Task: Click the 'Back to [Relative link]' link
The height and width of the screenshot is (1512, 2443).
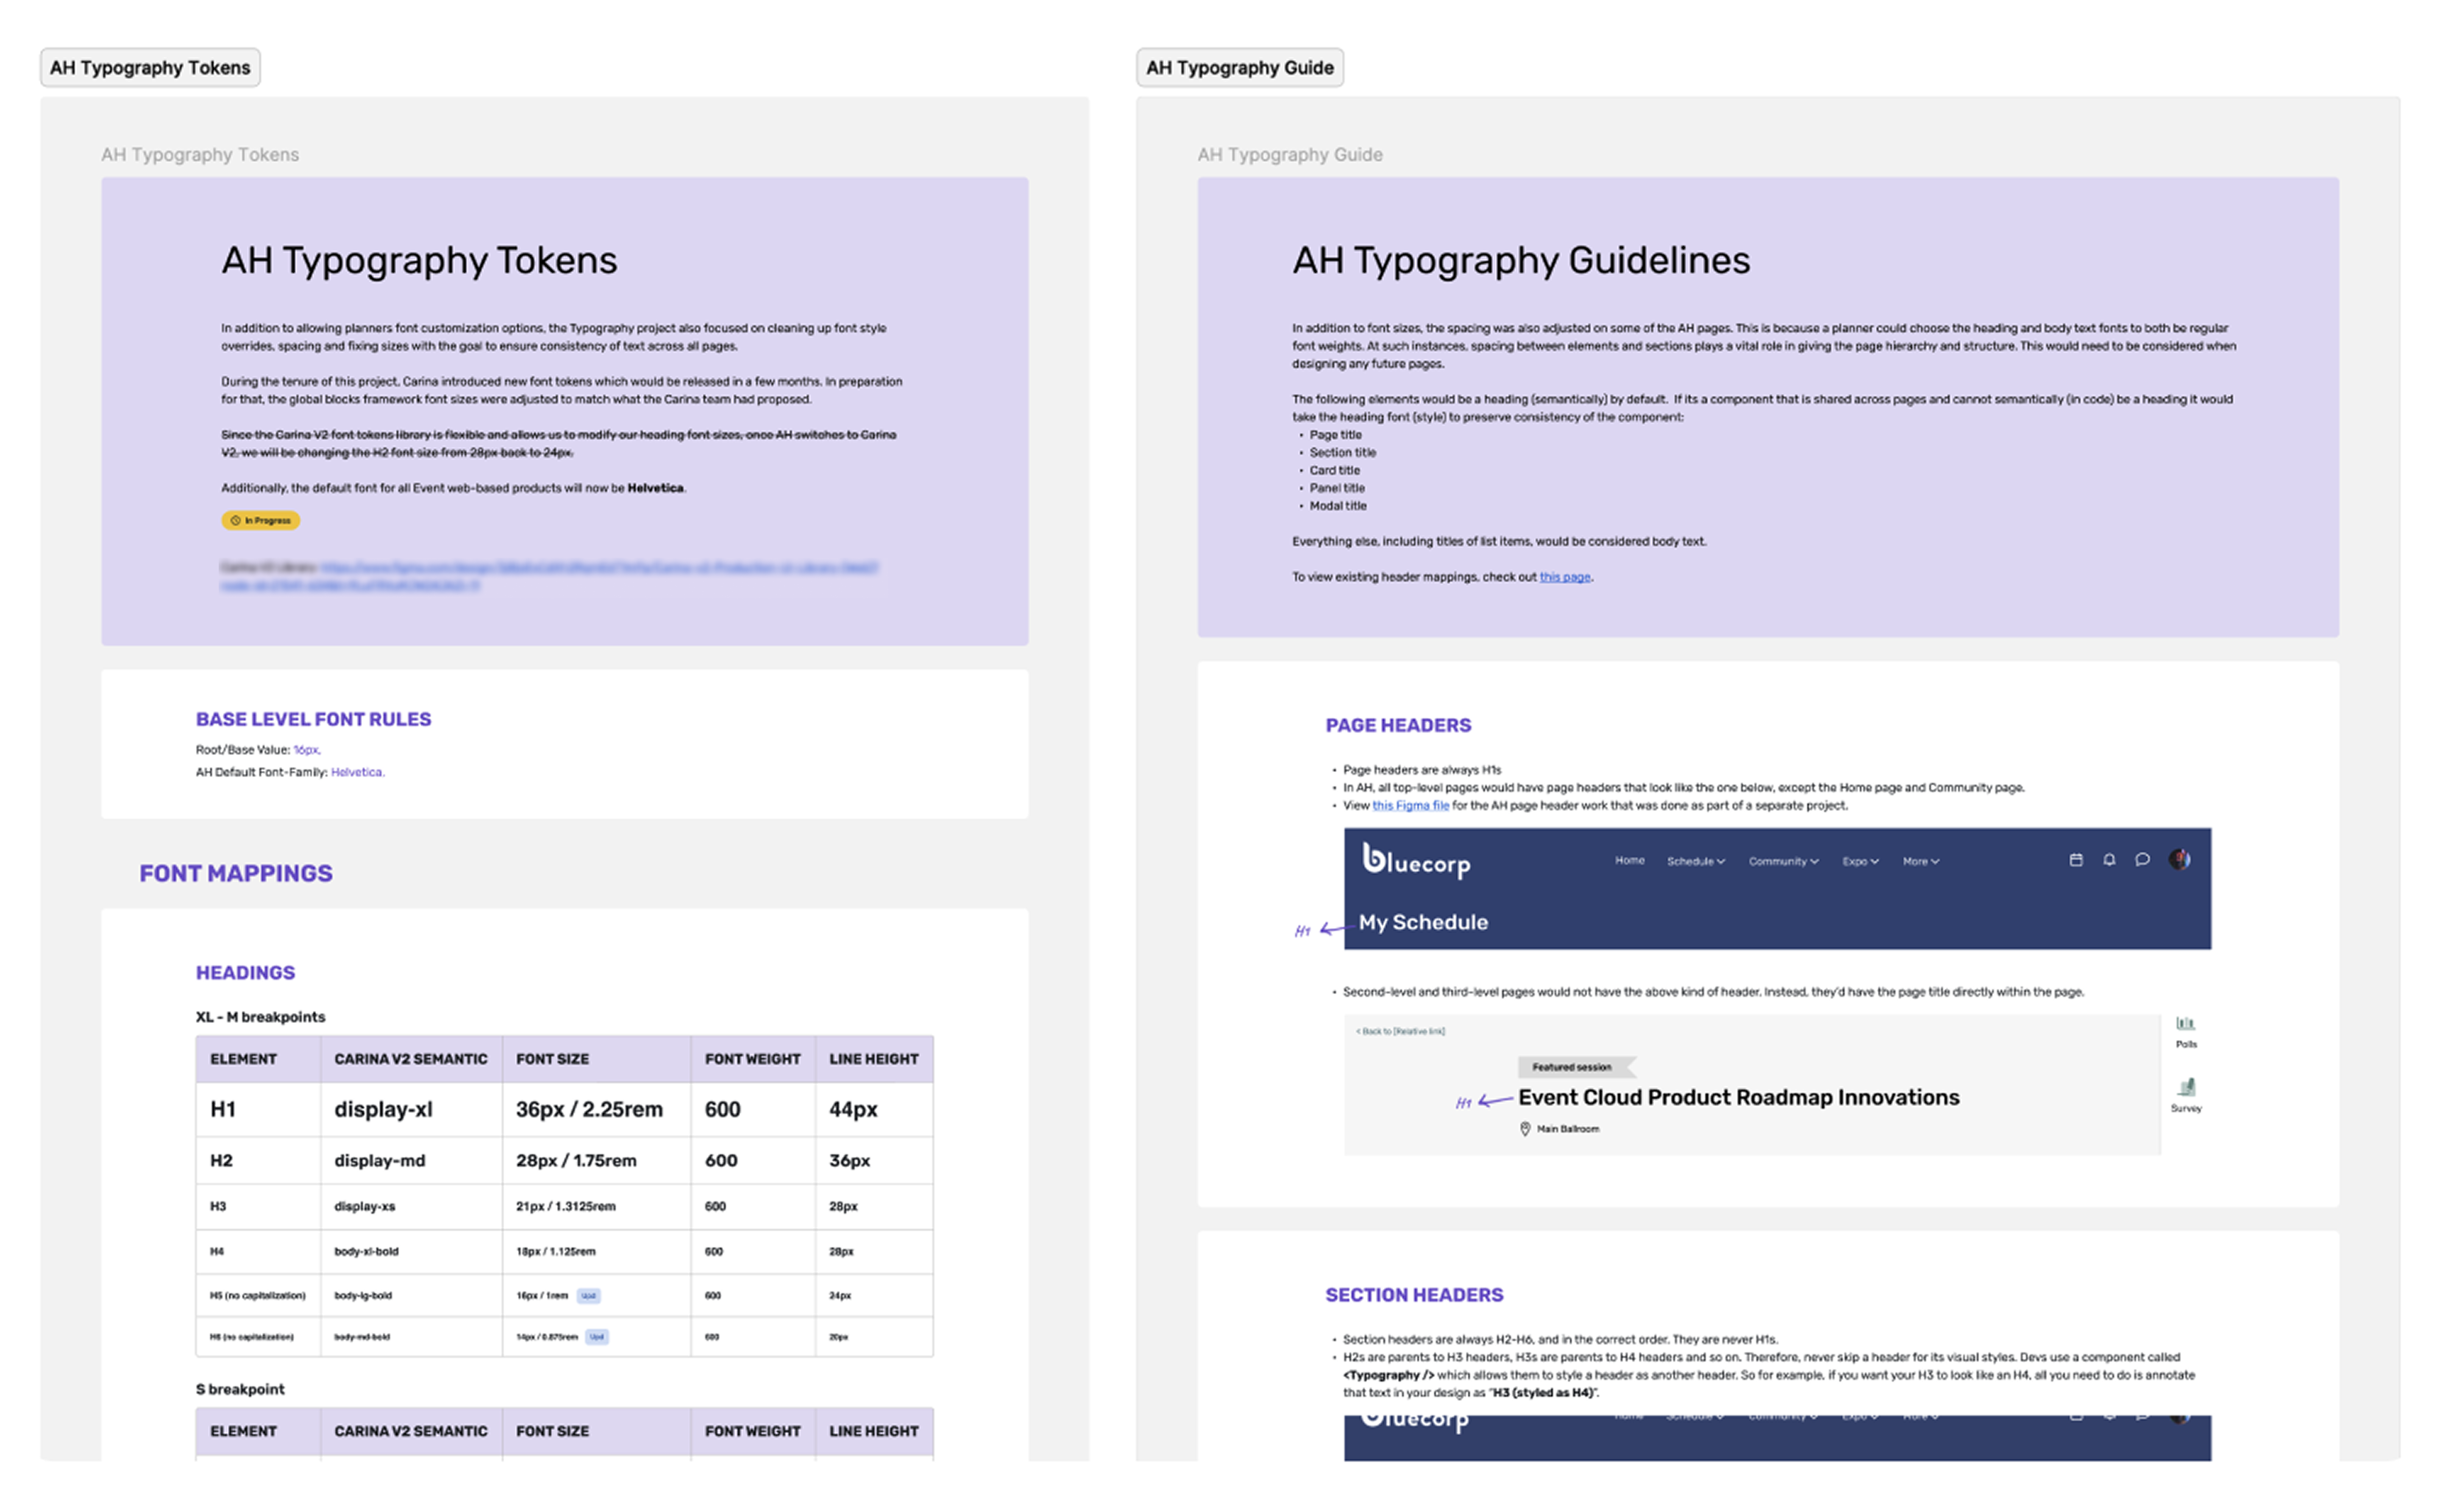Action: click(1400, 1031)
